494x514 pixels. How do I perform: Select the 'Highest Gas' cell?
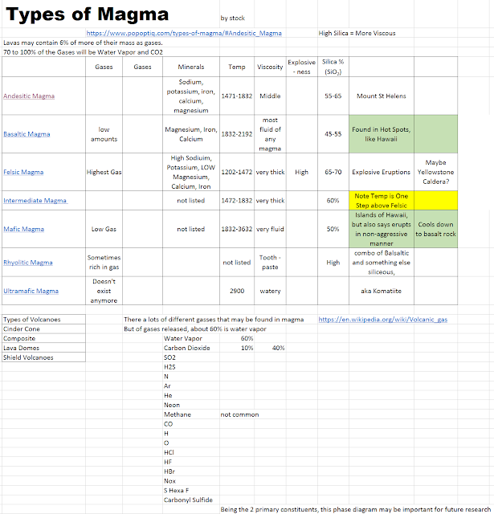click(x=104, y=172)
